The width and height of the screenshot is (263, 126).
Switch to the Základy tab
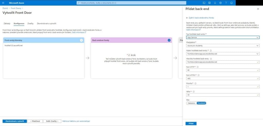(x=7, y=24)
